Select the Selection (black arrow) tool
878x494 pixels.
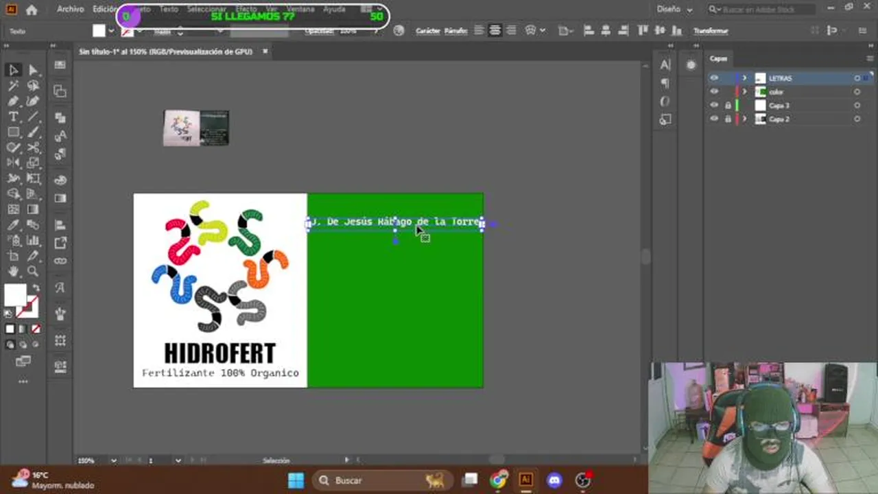(x=13, y=70)
